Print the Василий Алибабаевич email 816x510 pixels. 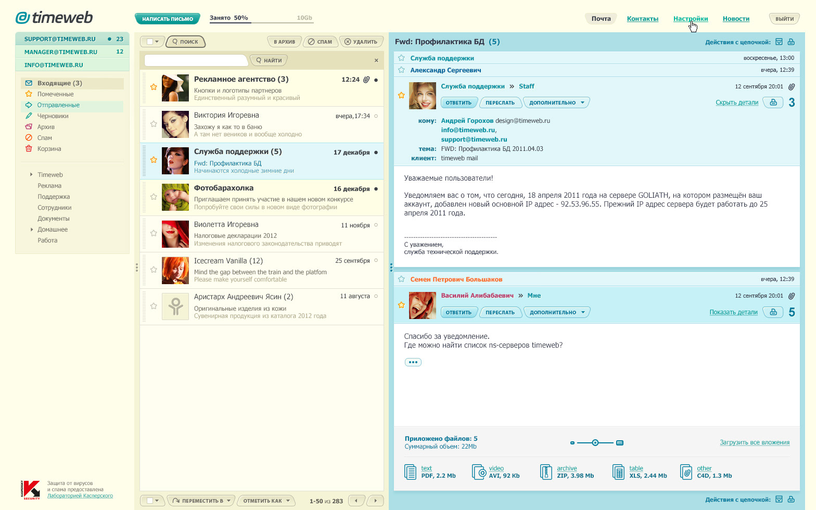[773, 312]
